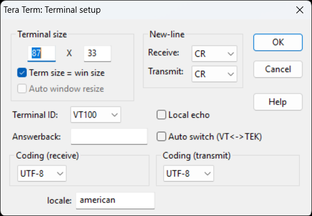Screen dimensions: 312x216
Task: Click the Terminal size group title
Action: coord(42,34)
